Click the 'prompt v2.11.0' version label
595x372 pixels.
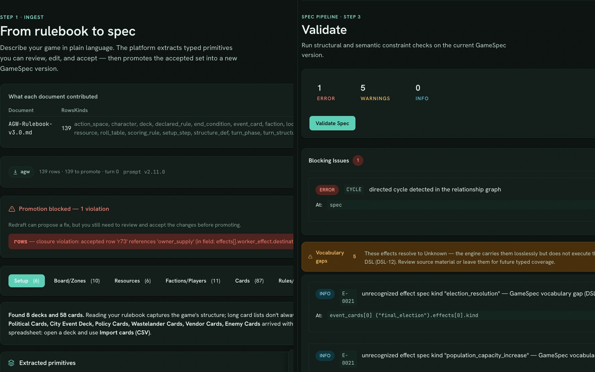144,172
